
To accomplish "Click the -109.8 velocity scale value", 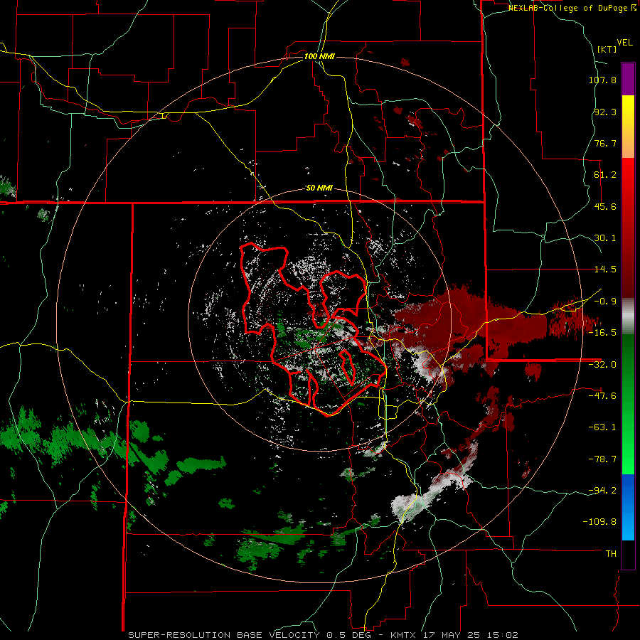I will click(599, 522).
